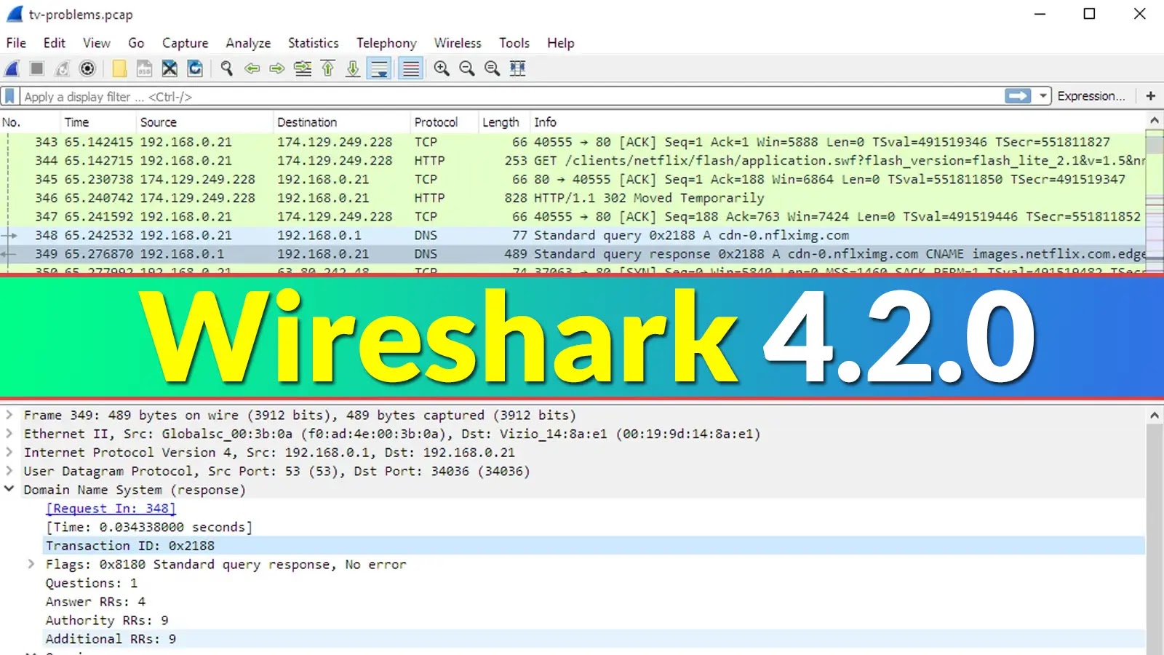
Task: Select packet 346 HTTP 302 Moved Temporarily
Action: click(573, 198)
